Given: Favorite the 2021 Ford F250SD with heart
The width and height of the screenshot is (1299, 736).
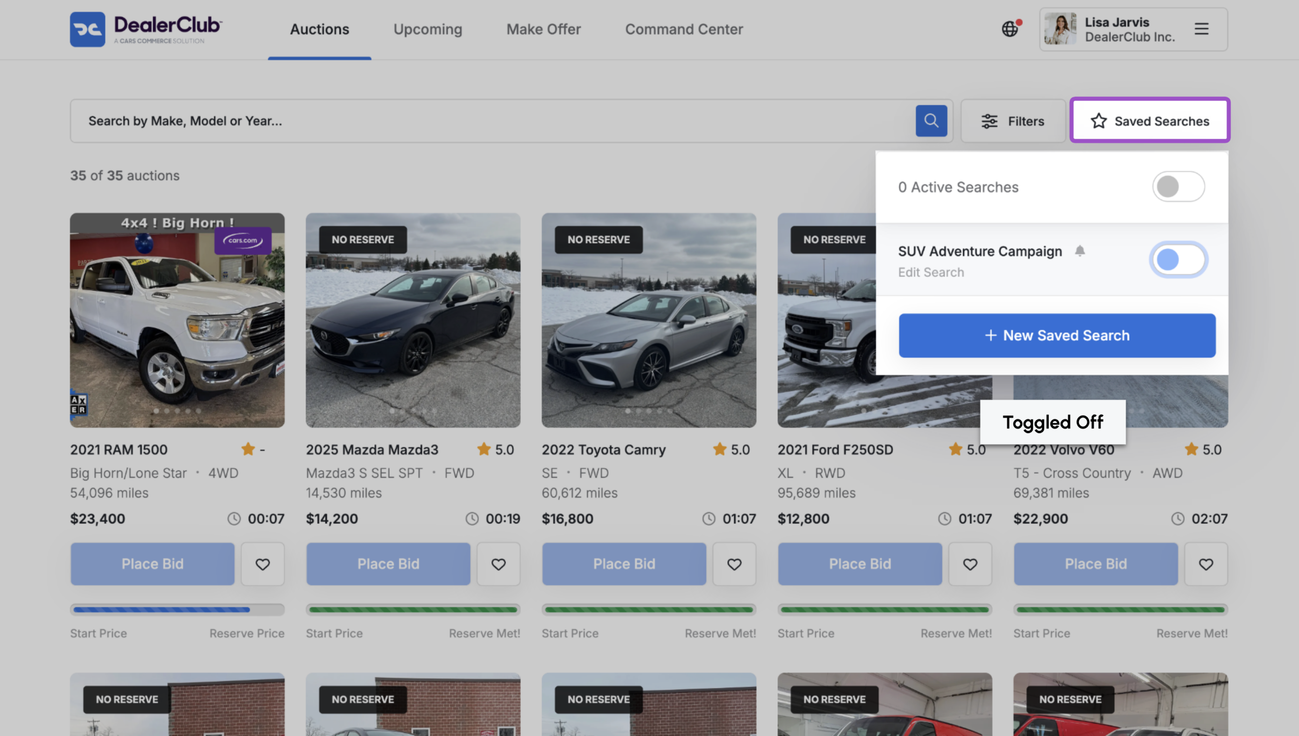Looking at the screenshot, I should pyautogui.click(x=970, y=564).
